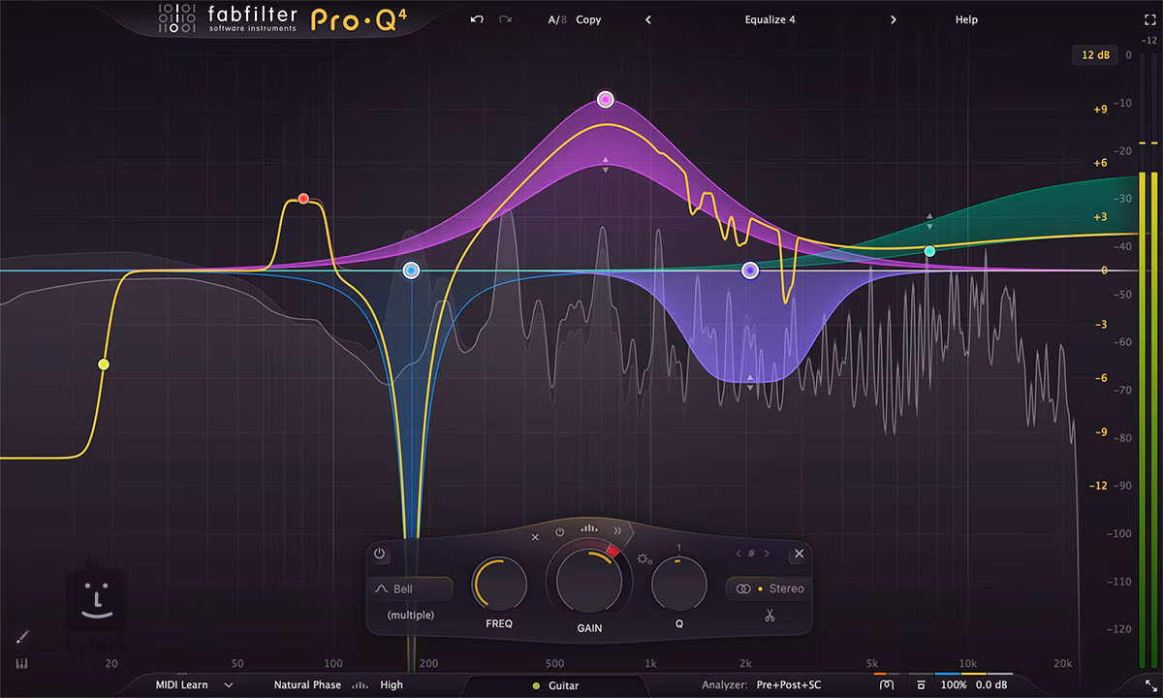Toggle the selected band power button
The width and height of the screenshot is (1163, 698).
coord(379,555)
